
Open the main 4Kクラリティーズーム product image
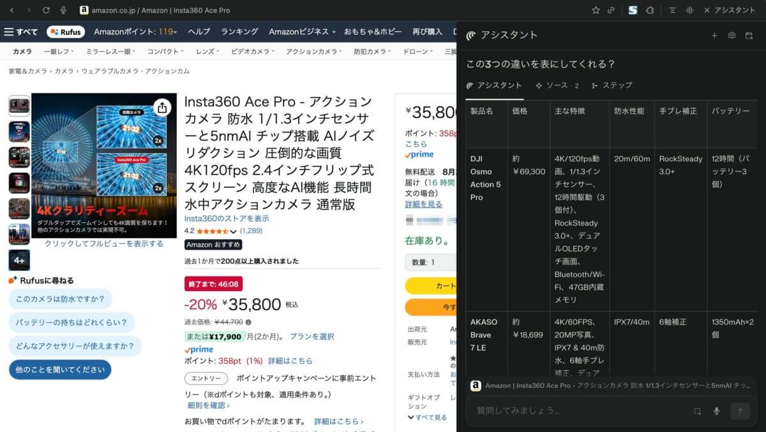pyautogui.click(x=104, y=166)
